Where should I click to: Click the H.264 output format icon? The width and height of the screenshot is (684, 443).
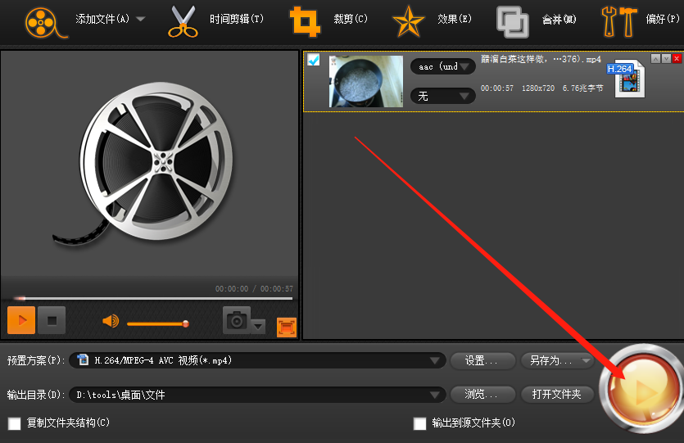[x=626, y=79]
